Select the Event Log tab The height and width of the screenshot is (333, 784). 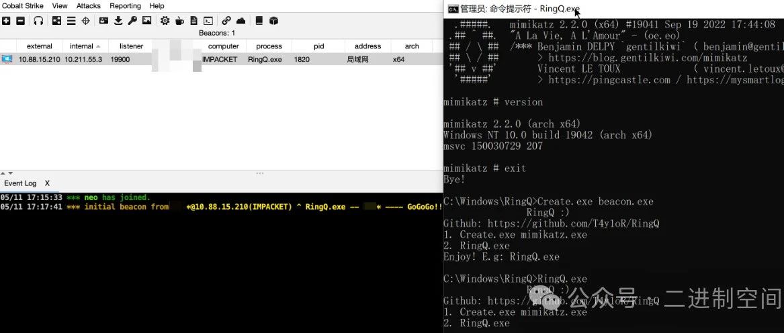(x=20, y=183)
